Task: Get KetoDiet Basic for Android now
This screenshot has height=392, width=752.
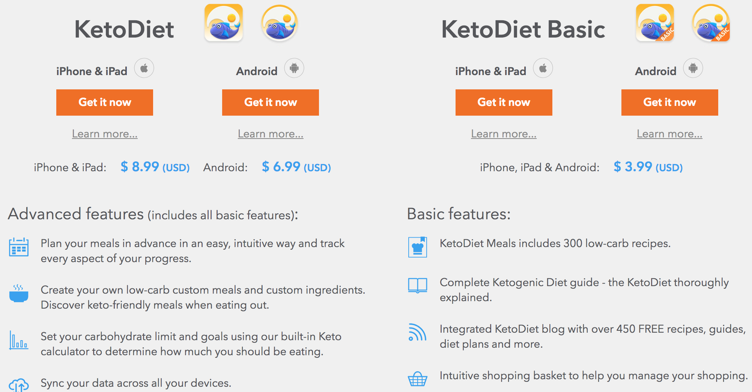Action: point(670,103)
